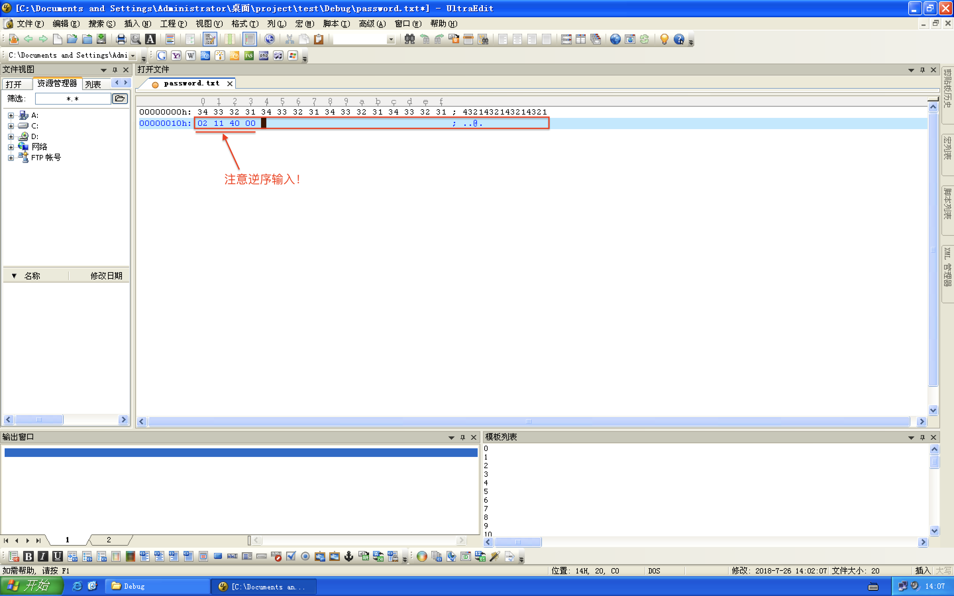
Task: Open the empty combo box dropdown in main toolbar
Action: 391,39
